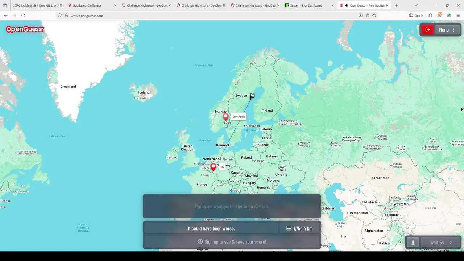Click the 1,754.4 km distance readout

point(299,228)
